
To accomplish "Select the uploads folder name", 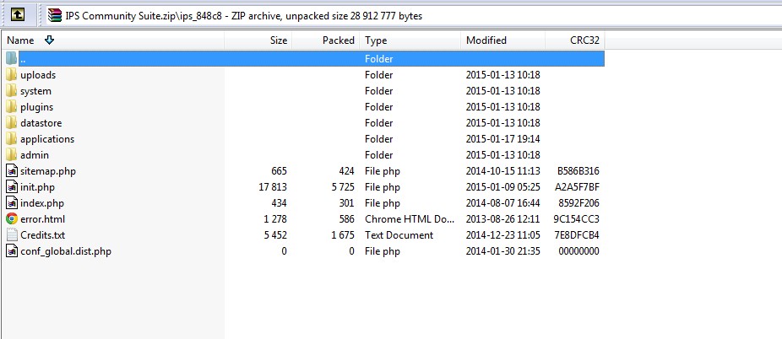I will coord(38,75).
